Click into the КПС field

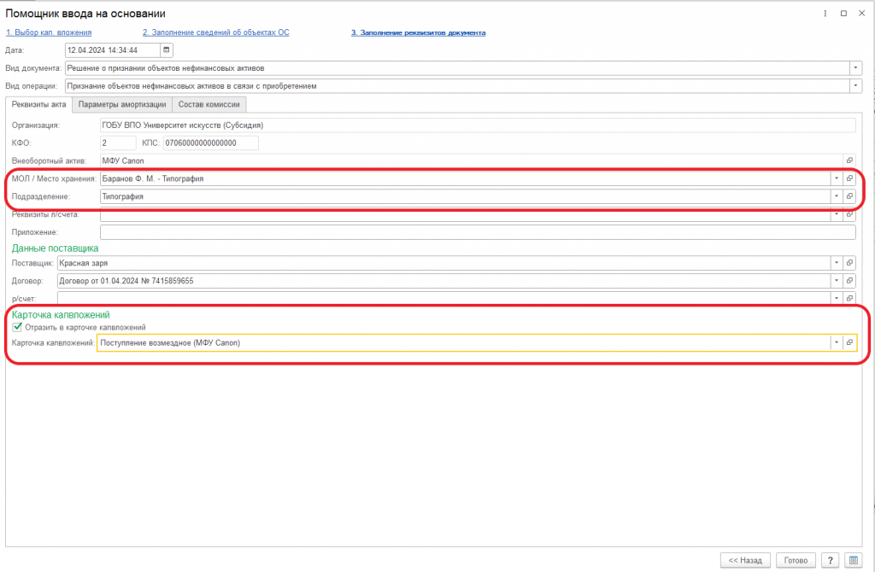point(211,143)
